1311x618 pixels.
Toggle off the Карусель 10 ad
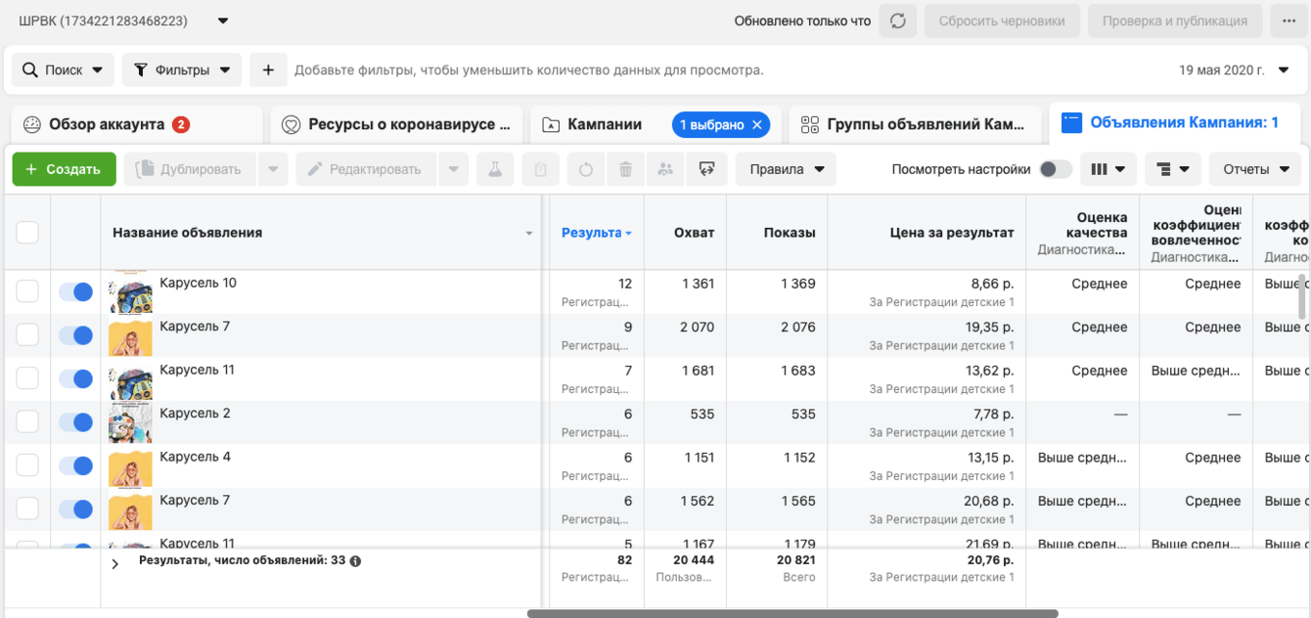(75, 291)
